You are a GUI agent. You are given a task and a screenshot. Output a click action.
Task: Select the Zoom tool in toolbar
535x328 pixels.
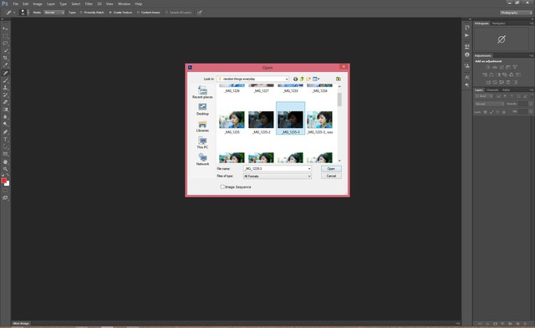point(5,169)
